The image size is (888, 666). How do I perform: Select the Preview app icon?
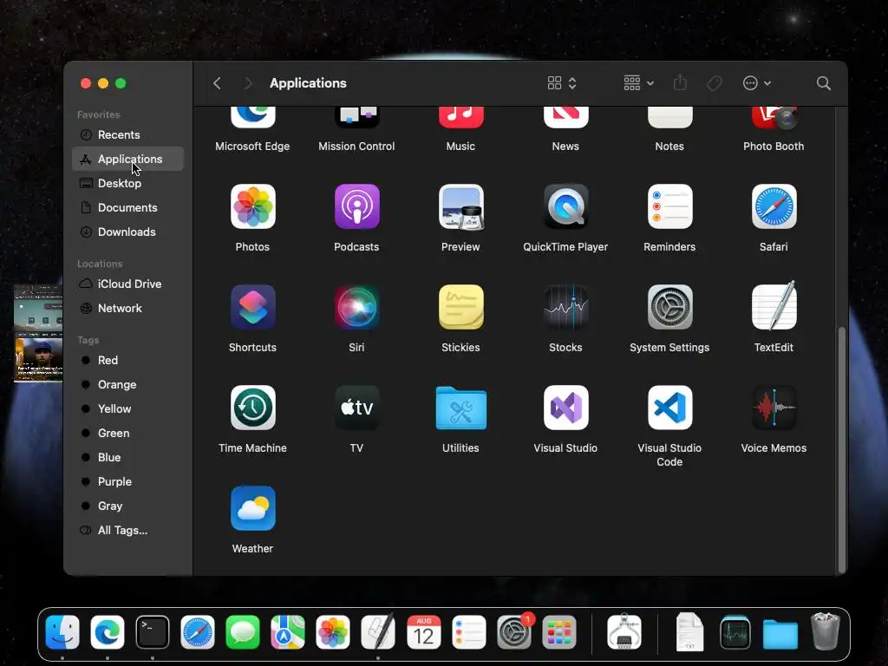pos(461,206)
